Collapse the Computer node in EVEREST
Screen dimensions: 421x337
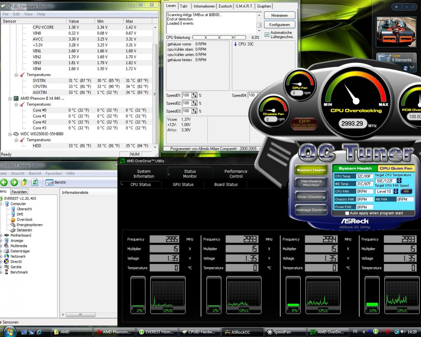pos(1,204)
